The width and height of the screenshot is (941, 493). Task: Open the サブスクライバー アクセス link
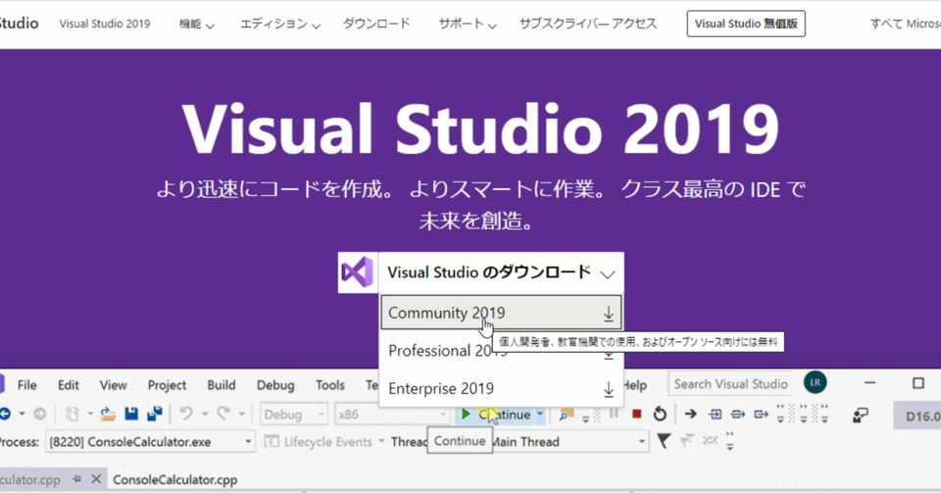tap(588, 24)
